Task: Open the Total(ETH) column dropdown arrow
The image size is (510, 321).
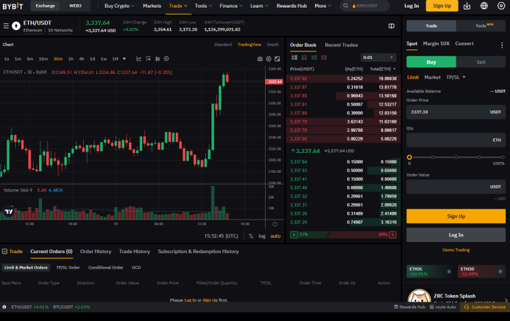Action: [x=395, y=69]
